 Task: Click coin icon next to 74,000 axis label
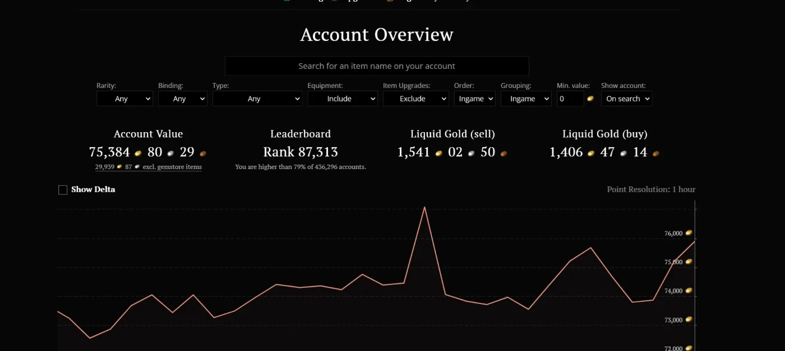(689, 291)
